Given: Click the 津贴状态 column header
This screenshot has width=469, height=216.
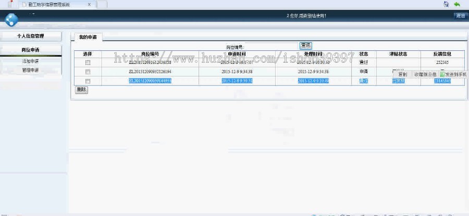Looking at the screenshot, I should coord(399,54).
